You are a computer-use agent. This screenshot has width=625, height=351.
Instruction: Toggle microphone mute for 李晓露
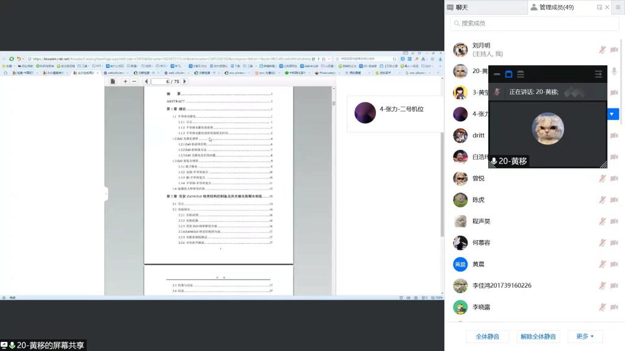point(602,307)
